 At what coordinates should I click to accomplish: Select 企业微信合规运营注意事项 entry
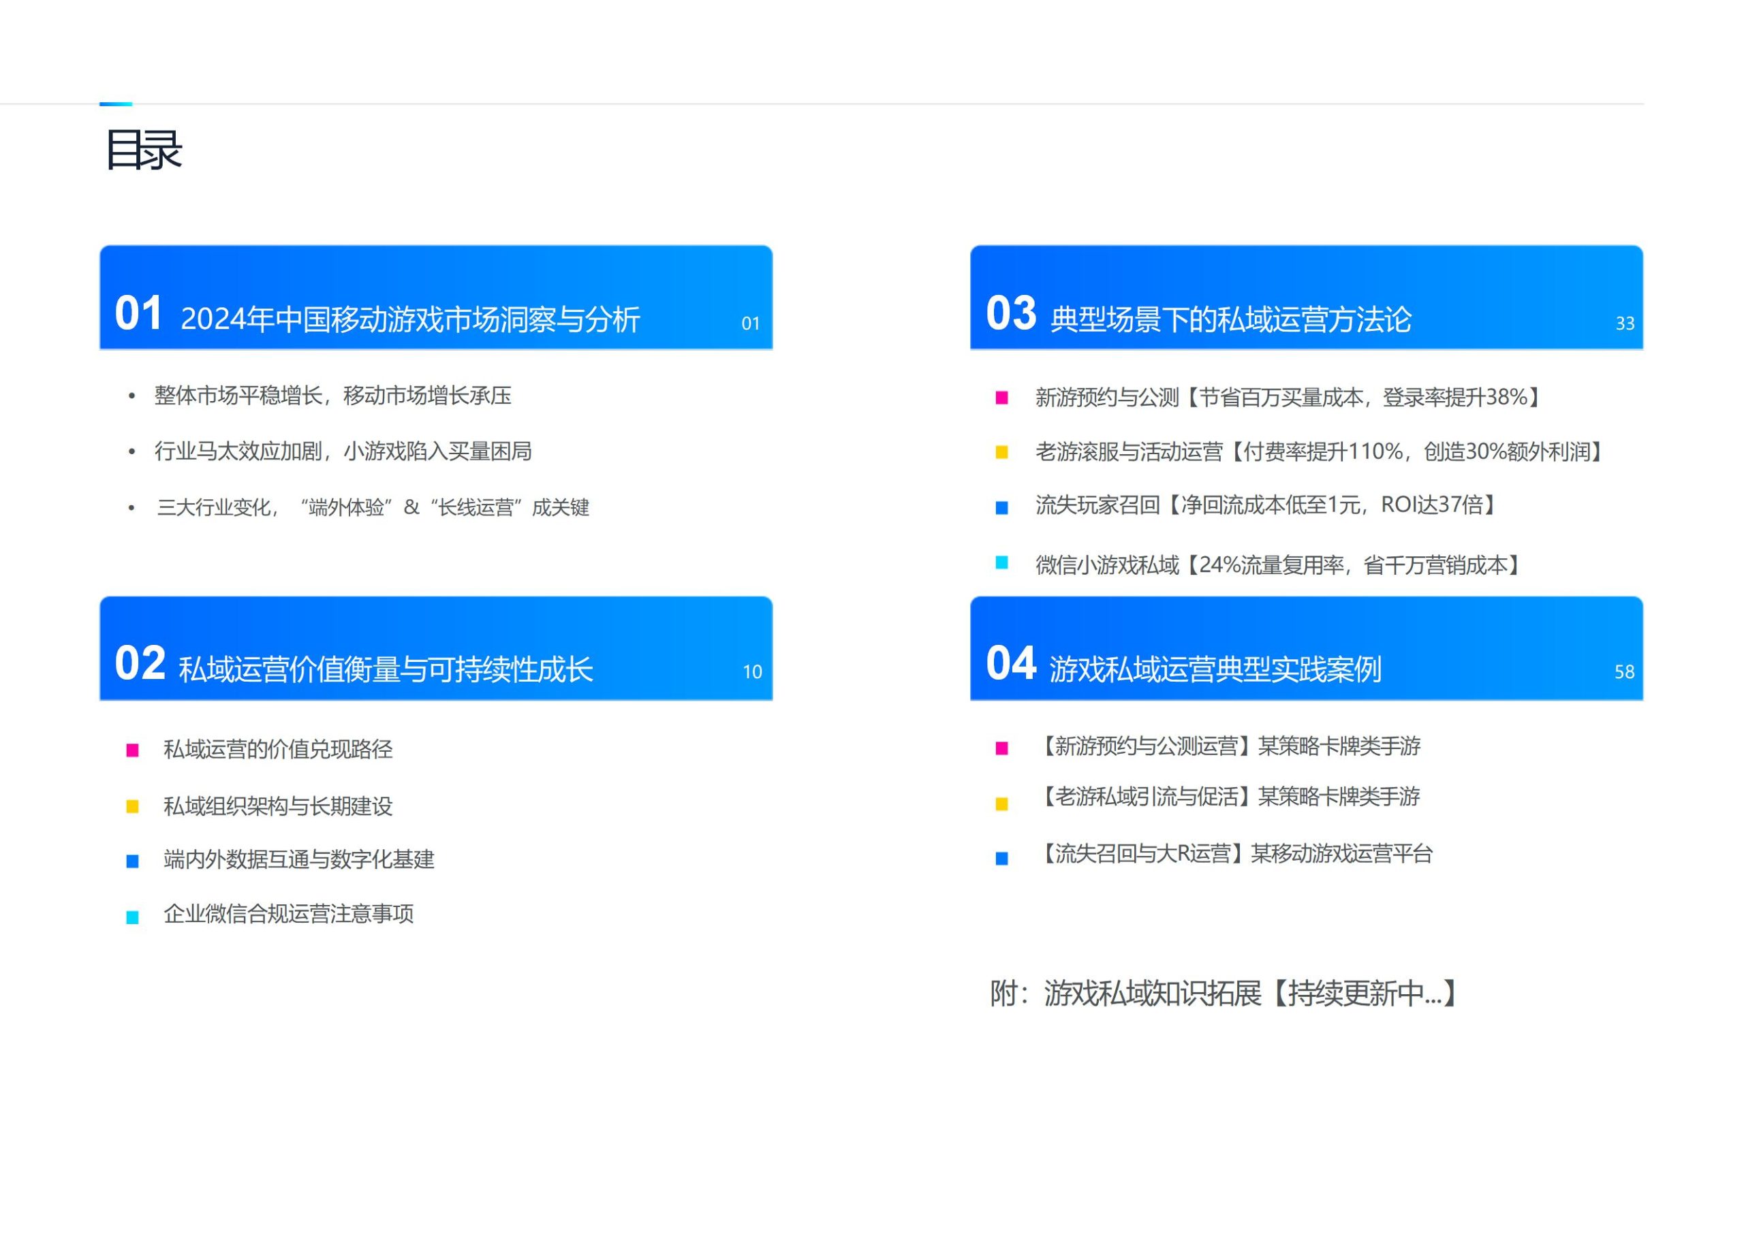click(288, 913)
